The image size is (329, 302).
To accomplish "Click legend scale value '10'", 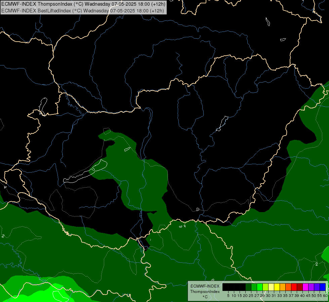I will click(x=234, y=296).
